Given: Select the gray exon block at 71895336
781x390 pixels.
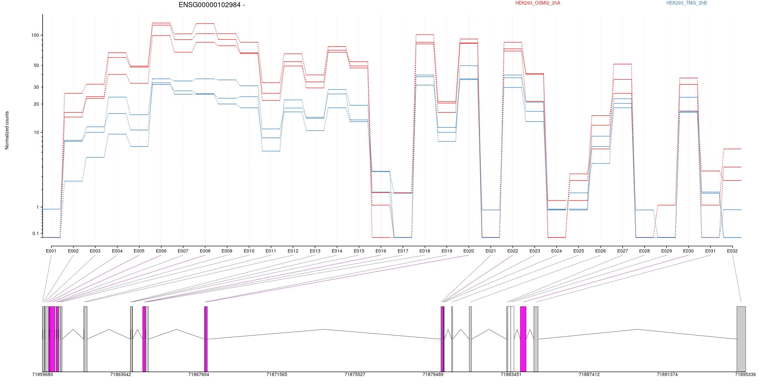Looking at the screenshot, I should (741, 339).
